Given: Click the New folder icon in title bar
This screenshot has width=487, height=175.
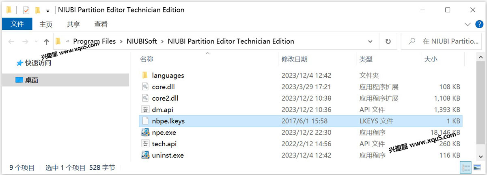Looking at the screenshot, I should click(37, 10).
